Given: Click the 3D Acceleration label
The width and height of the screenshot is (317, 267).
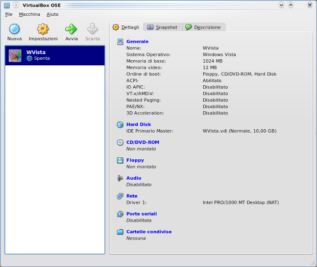Looking at the screenshot, I should pyautogui.click(x=145, y=113).
